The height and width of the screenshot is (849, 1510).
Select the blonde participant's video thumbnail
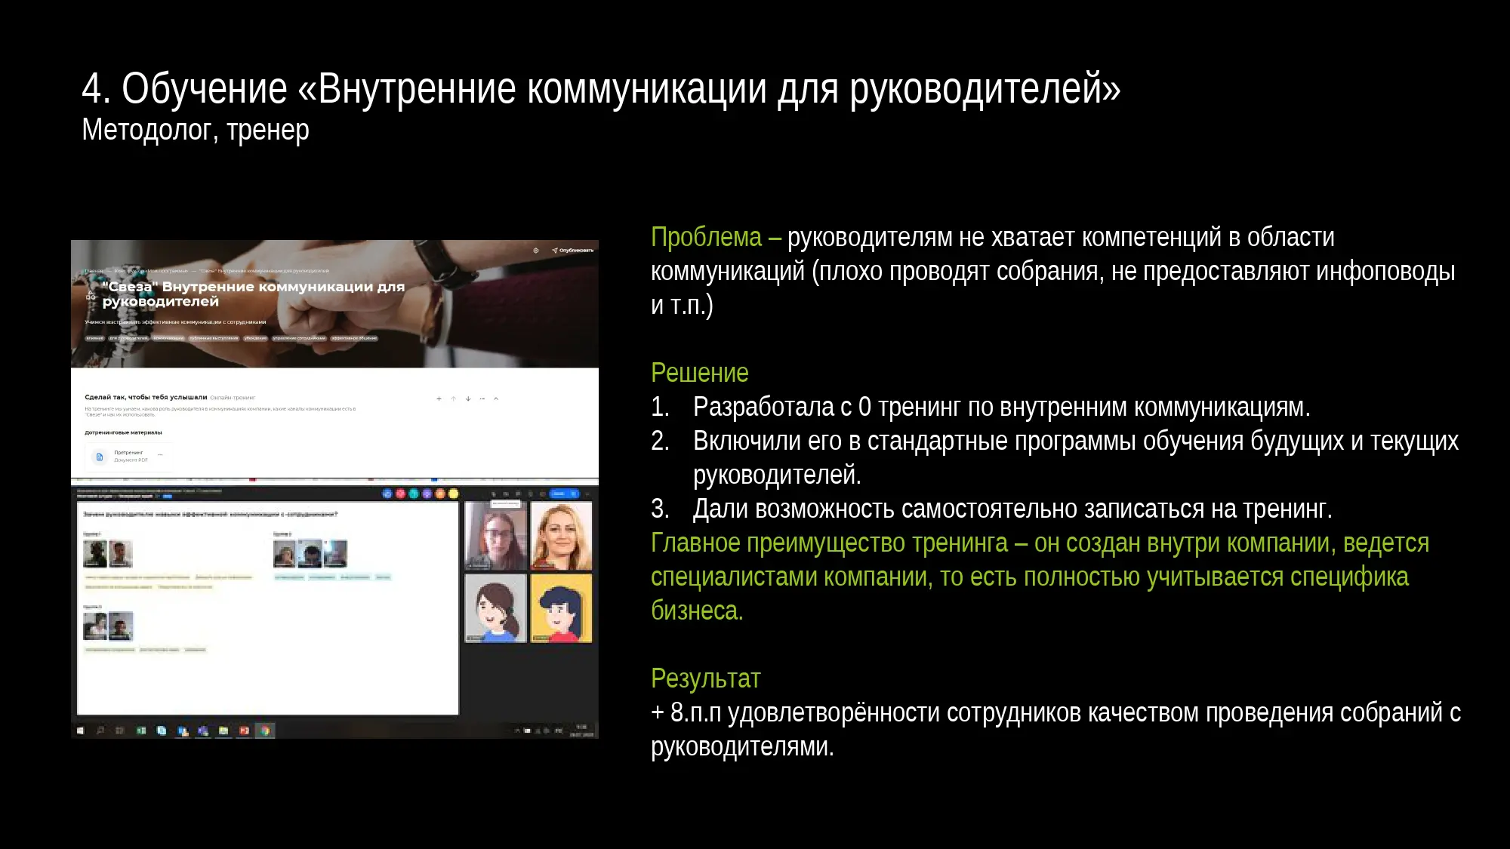pos(561,536)
